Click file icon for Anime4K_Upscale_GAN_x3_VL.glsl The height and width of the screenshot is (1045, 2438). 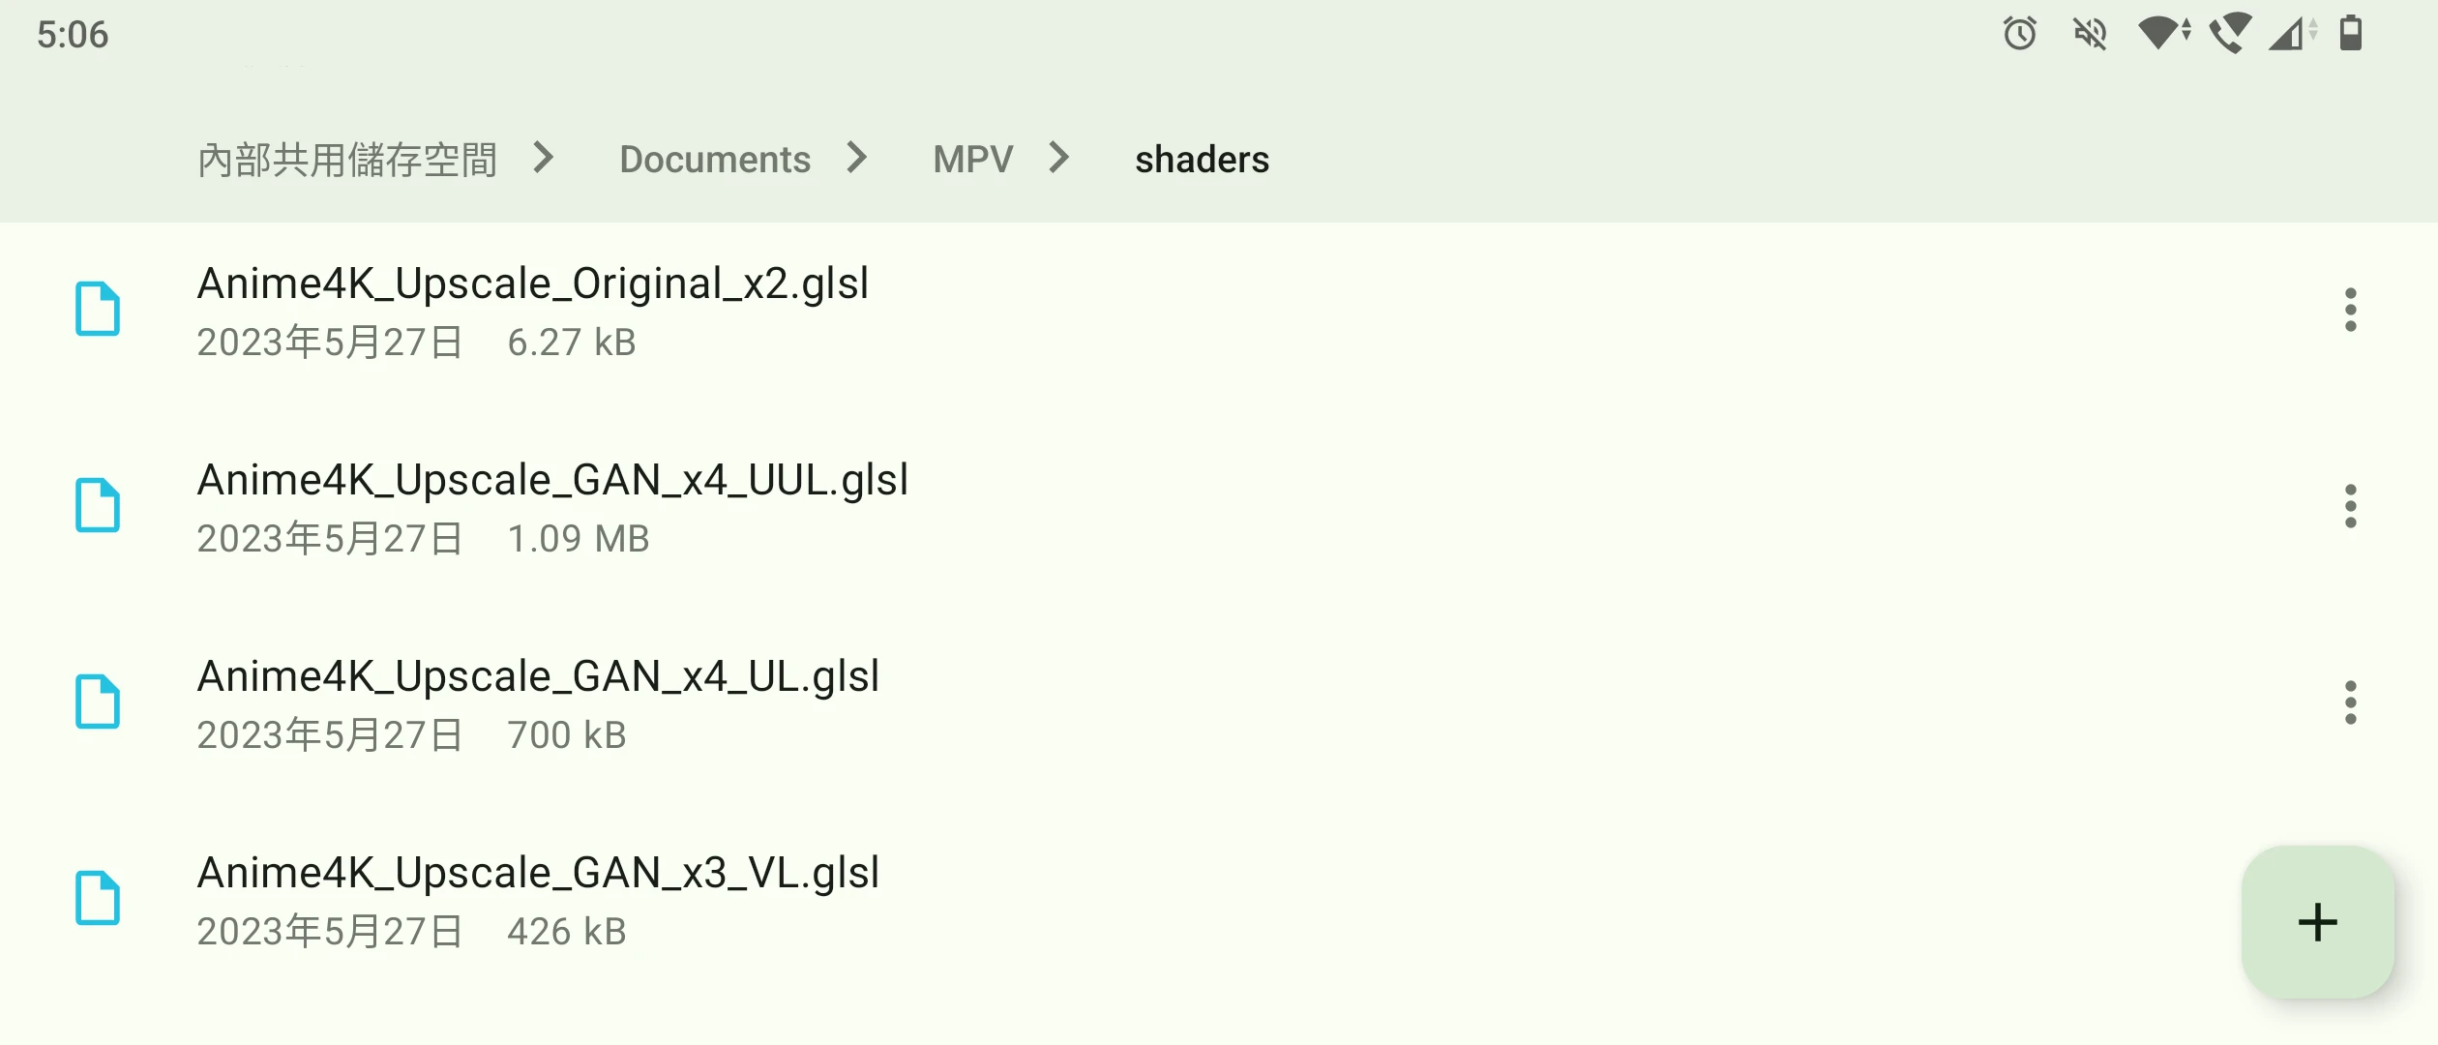(x=98, y=899)
